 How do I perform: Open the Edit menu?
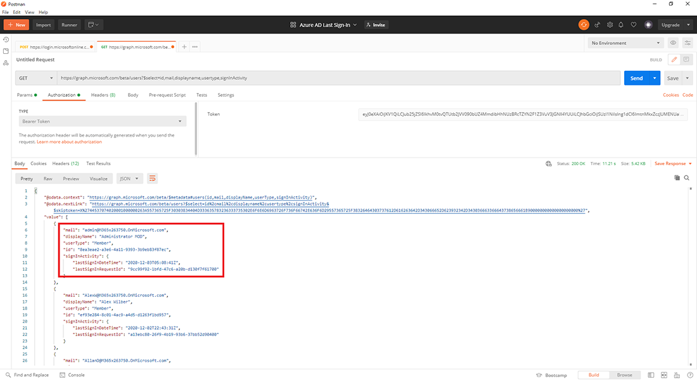[17, 13]
